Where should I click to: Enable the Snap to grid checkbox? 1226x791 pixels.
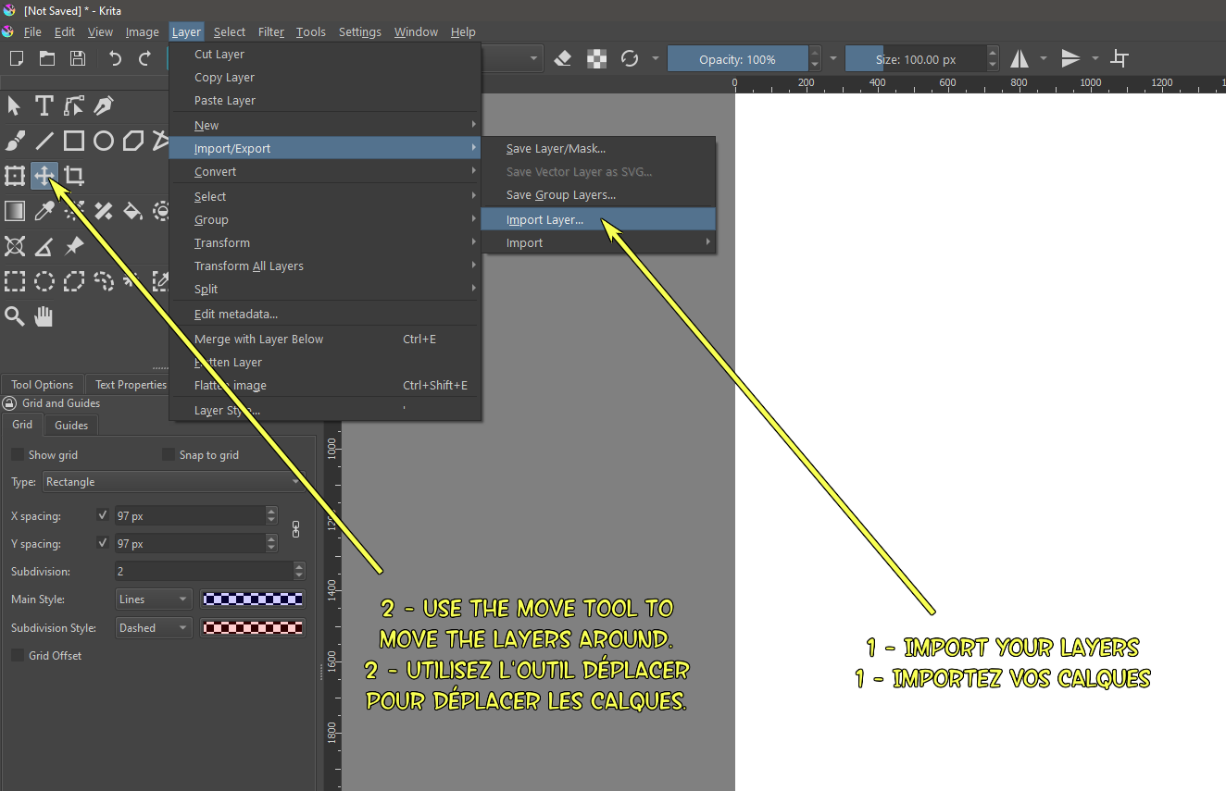169,454
